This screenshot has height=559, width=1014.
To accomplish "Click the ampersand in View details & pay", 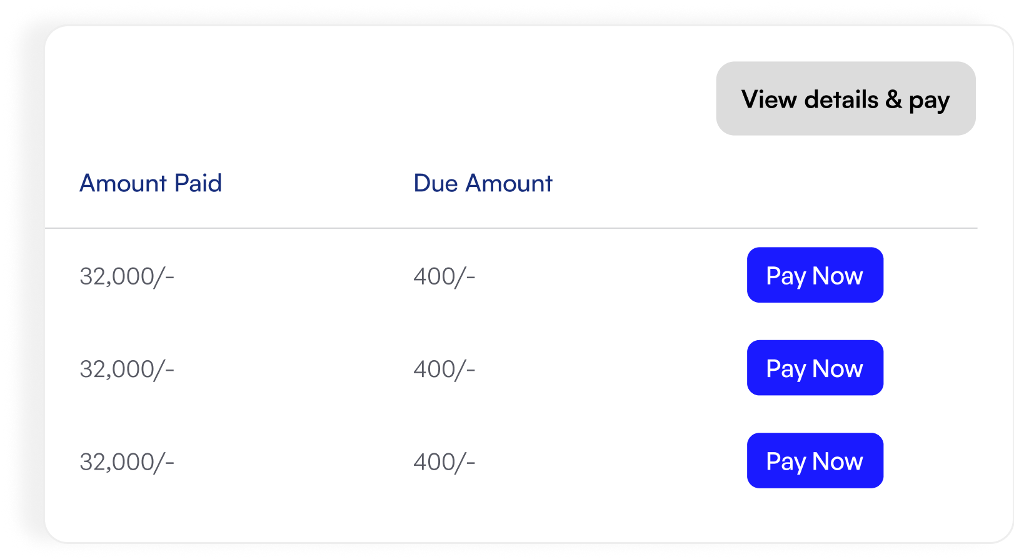I will 893,99.
